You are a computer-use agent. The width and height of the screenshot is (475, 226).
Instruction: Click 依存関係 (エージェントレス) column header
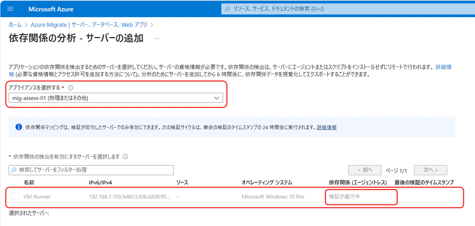[358, 182]
